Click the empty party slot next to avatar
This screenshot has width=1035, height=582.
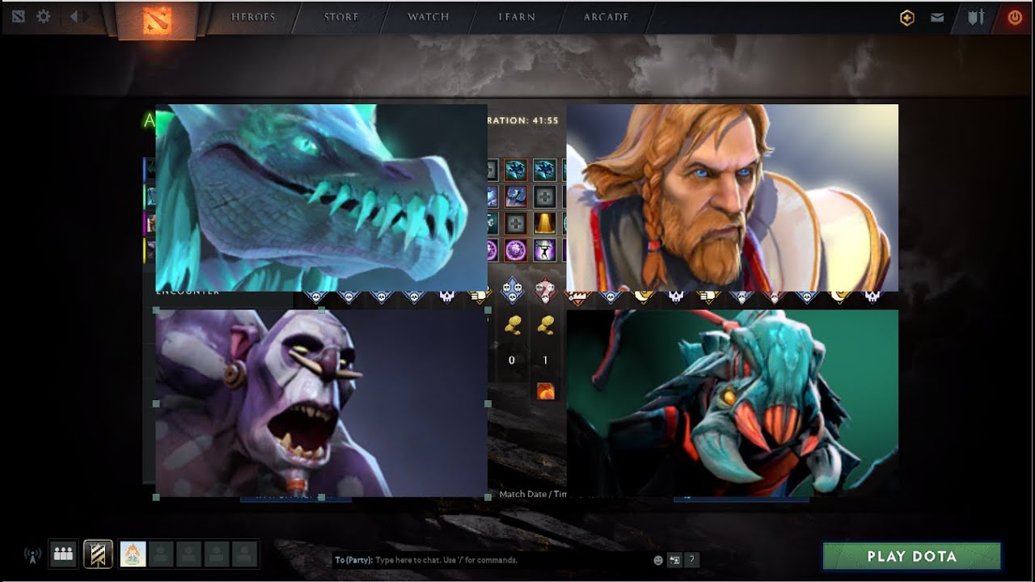(x=161, y=554)
